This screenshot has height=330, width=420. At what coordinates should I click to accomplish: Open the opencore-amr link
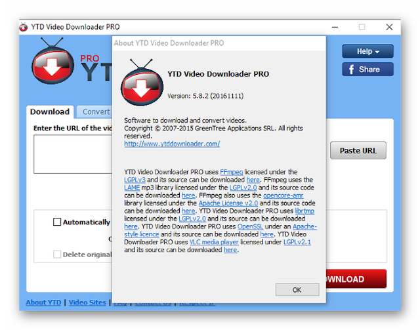[283, 196]
